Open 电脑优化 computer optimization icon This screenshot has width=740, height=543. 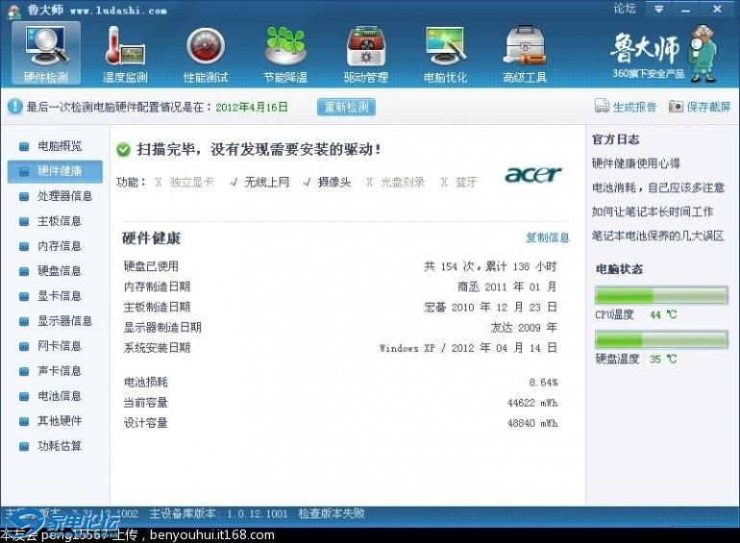pos(445,52)
